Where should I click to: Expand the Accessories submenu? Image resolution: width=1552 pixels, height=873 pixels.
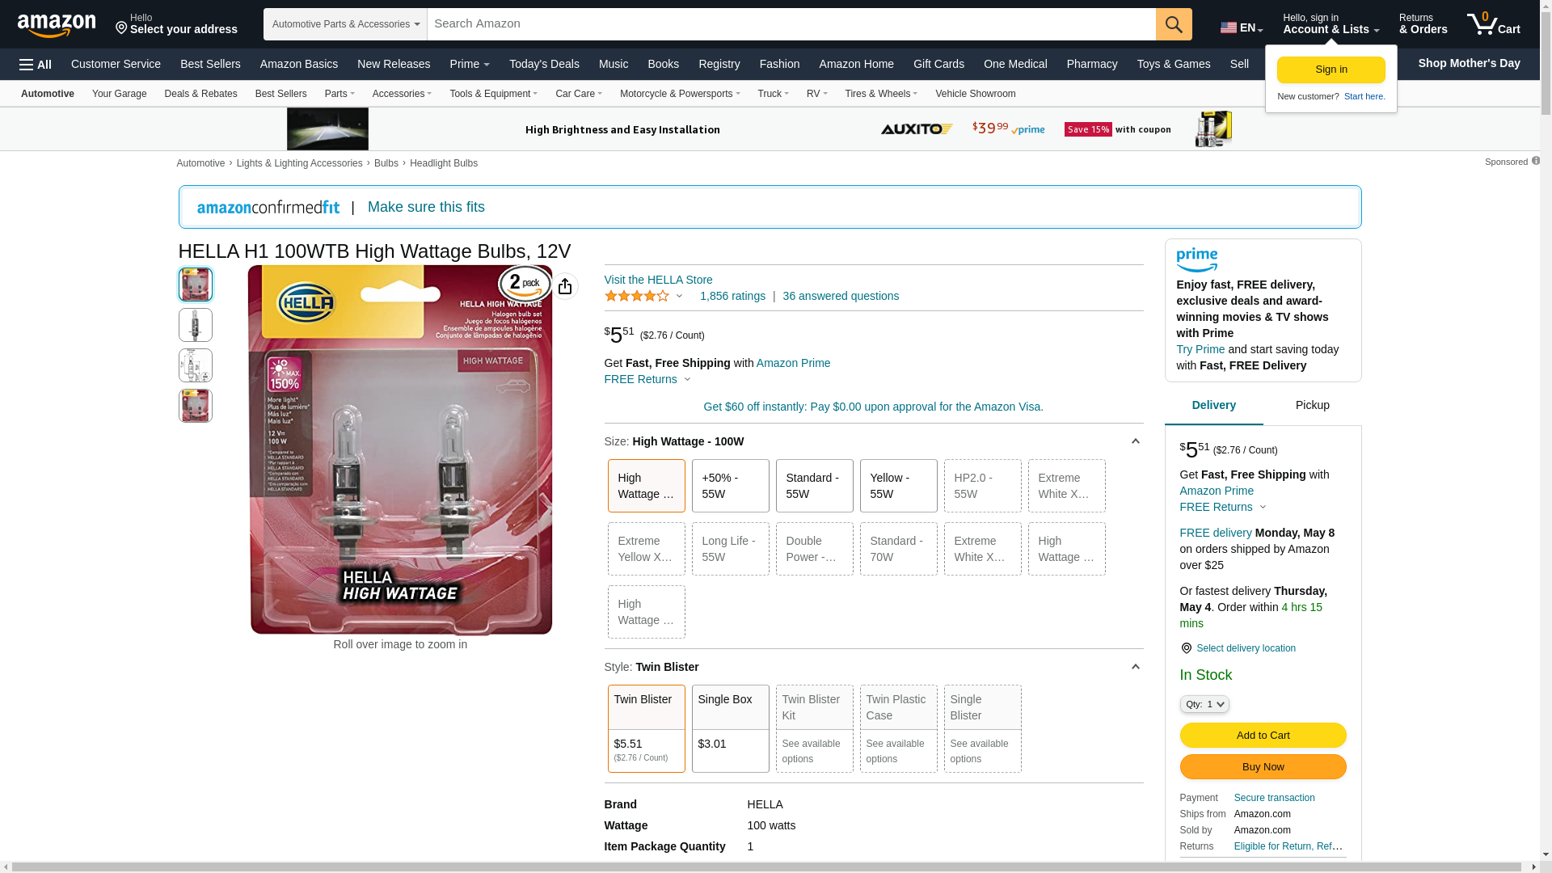[x=402, y=94]
